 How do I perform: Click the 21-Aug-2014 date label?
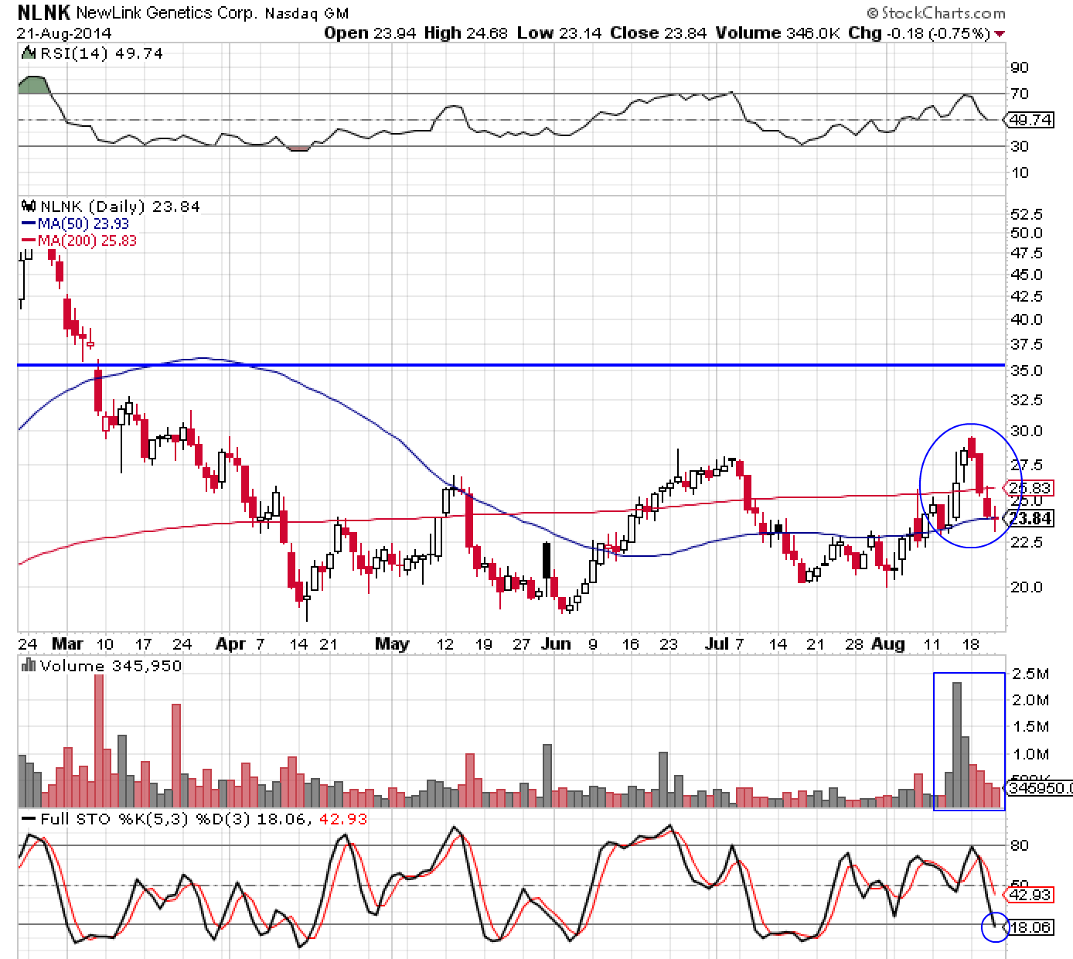[x=64, y=33]
